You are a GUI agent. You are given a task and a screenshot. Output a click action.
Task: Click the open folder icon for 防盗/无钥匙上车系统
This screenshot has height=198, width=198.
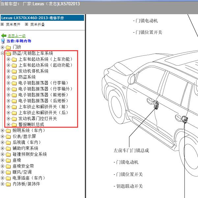[x=9, y=53]
